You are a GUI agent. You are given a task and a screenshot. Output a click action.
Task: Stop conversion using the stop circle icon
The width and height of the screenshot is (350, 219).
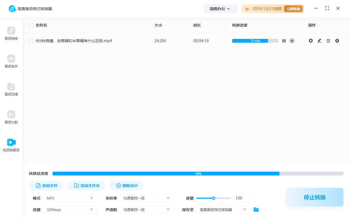pos(292,41)
